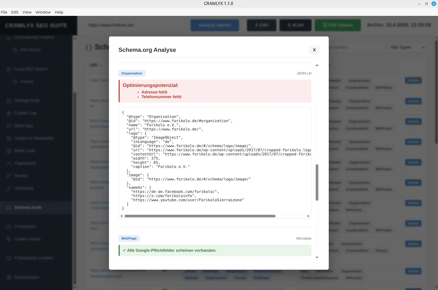Click the Crawler Log sidebar icon
Image resolution: width=438 pixels, height=290 pixels.
click(9, 113)
